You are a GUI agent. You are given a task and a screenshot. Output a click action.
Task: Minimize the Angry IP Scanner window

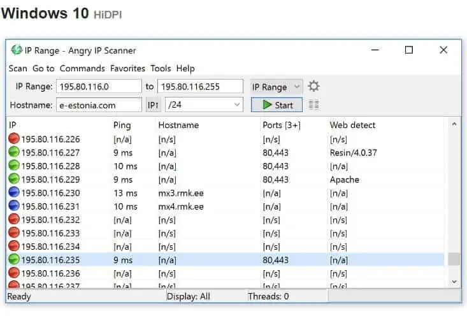[x=375, y=50]
